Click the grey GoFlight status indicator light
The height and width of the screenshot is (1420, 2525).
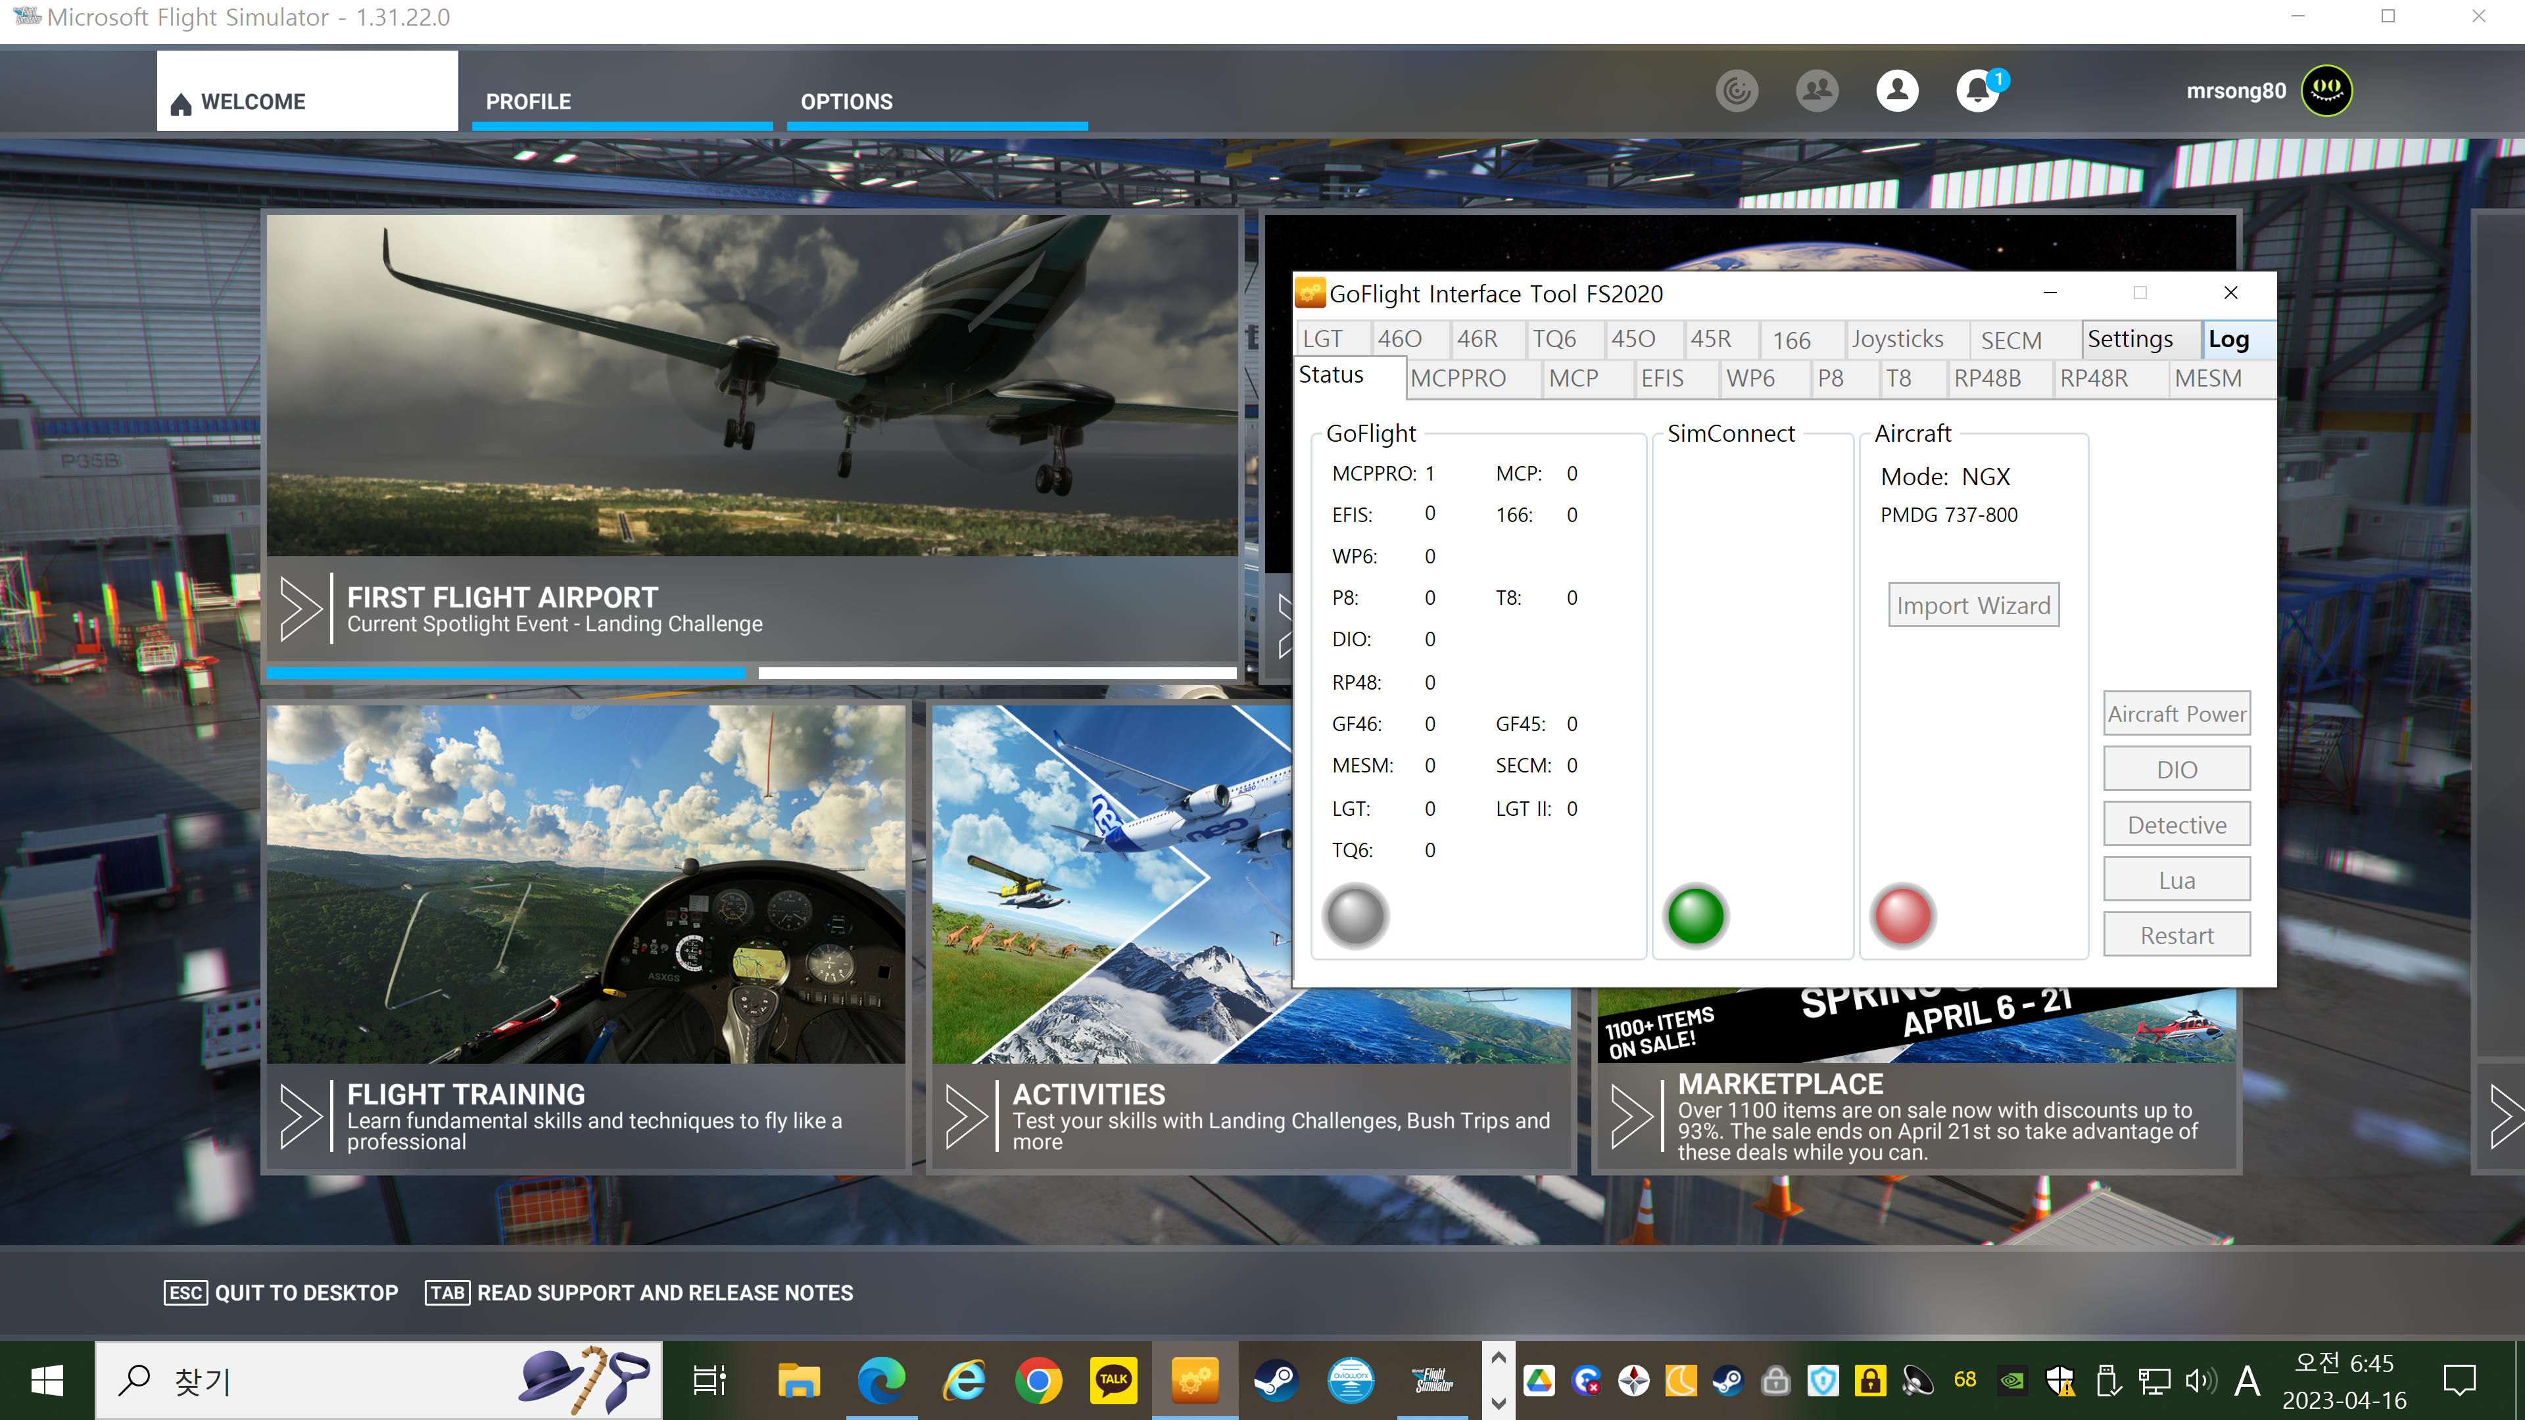coord(1355,915)
